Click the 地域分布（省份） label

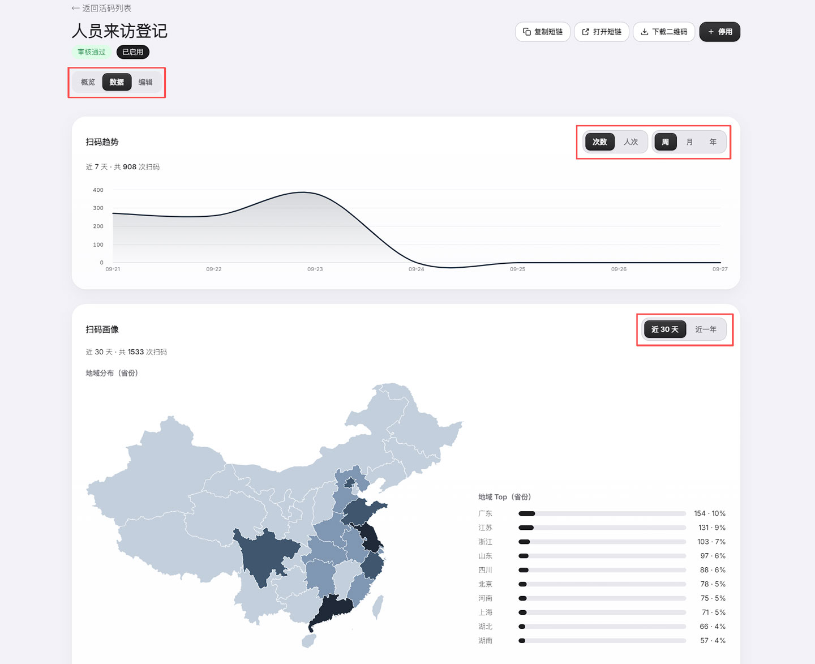(112, 373)
